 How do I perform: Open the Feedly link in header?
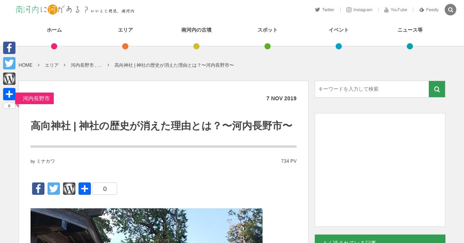[x=429, y=10]
